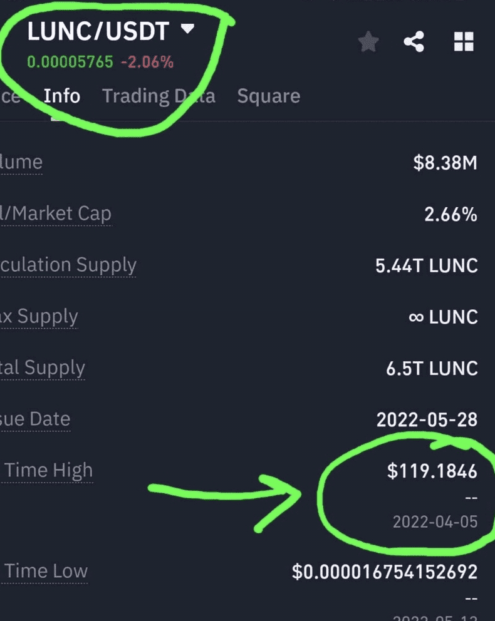The width and height of the screenshot is (495, 621).
Task: Open the share icon
Action: (x=414, y=41)
